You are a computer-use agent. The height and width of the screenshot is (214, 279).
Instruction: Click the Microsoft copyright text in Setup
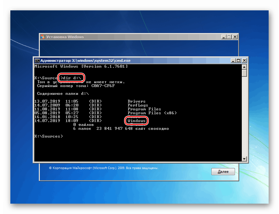(x=104, y=168)
